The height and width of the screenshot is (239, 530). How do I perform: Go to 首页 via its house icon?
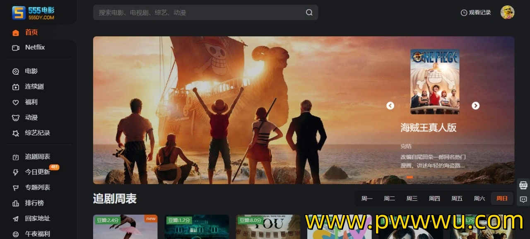coord(16,33)
